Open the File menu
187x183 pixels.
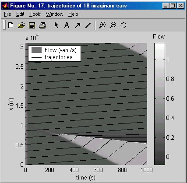coord(7,14)
